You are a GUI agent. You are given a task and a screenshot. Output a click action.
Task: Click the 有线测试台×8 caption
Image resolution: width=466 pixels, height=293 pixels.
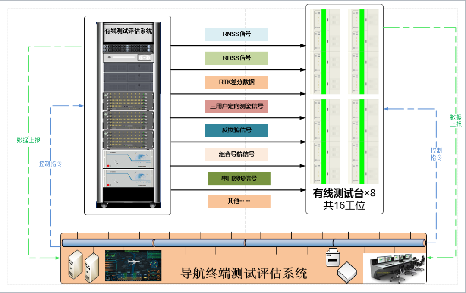click(344, 193)
